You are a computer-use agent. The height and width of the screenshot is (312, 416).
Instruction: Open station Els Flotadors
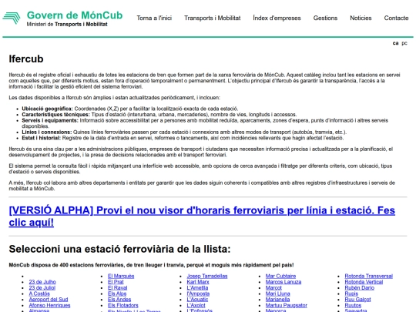coord(122,305)
